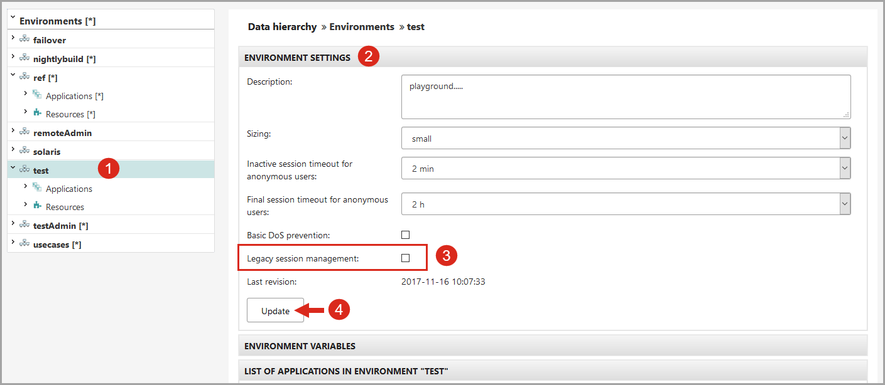Select ref [*] in the tree
885x385 pixels.
click(x=45, y=78)
